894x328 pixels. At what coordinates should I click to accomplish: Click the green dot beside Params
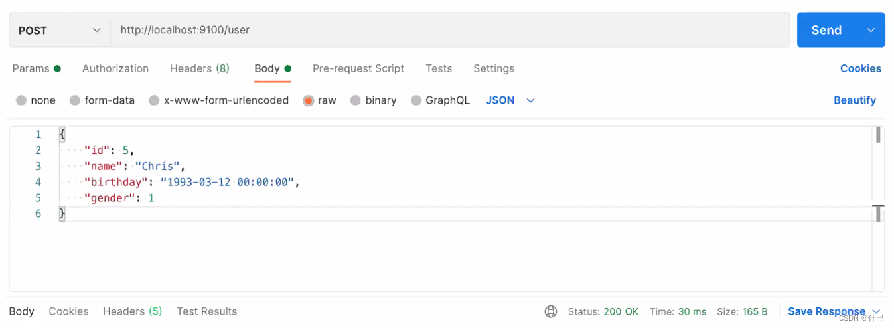tap(58, 68)
